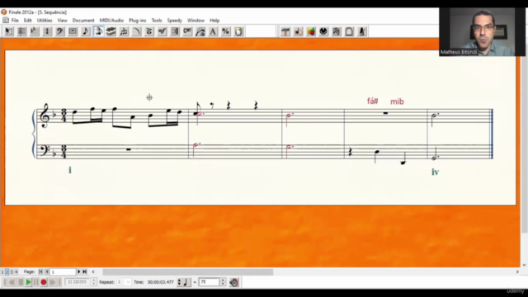Image resolution: width=528 pixels, height=297 pixels.
Task: Jump to the last page button
Action: click(85, 271)
